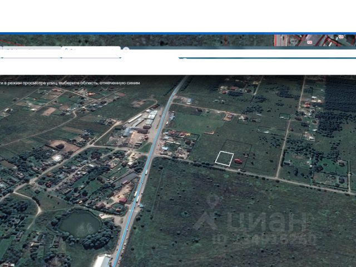Click the red-roofed house beside the white plot
Screen dimensions: 356x267
click(x=238, y=161)
